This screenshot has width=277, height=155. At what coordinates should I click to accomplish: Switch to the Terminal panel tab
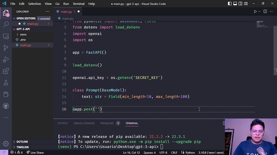(x=132, y=123)
